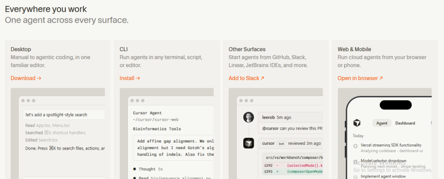
Task: Click the Bioinformatics Tools line
Action: click(x=157, y=129)
